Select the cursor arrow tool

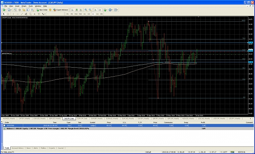pyautogui.click(x=4, y=14)
